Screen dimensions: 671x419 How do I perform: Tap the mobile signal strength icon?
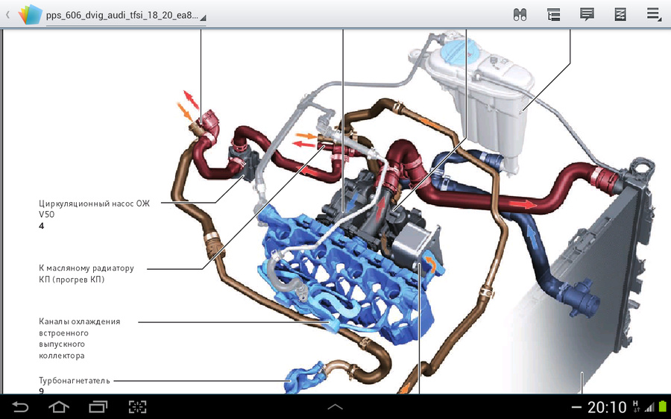coord(649,407)
